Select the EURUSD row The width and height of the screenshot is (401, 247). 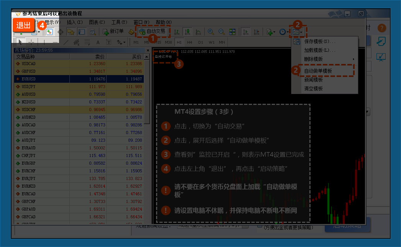[79, 79]
